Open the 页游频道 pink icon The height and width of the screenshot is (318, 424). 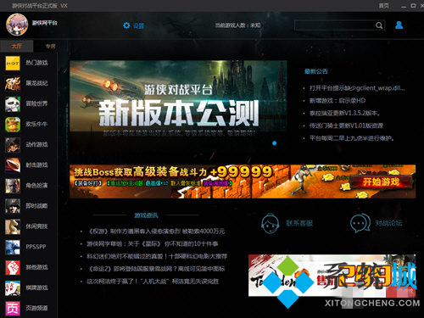click(13, 309)
